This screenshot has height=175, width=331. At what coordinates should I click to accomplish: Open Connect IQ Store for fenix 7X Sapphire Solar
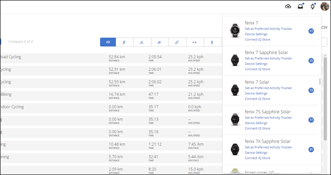coord(257,158)
